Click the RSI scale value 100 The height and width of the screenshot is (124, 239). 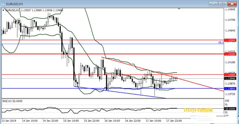pos(227,101)
